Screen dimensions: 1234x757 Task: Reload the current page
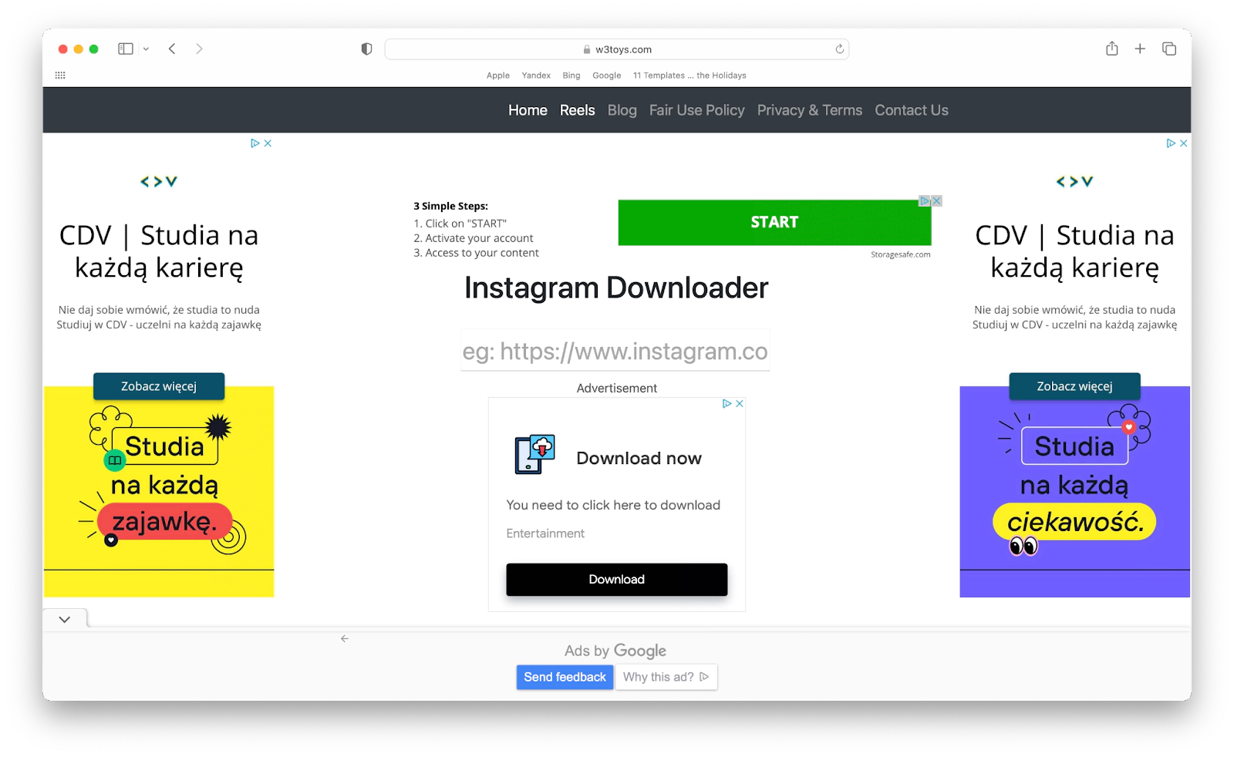[x=839, y=49]
